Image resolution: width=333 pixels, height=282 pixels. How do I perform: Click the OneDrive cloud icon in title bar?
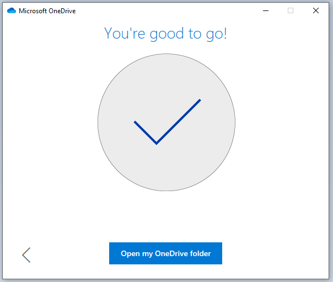[12, 10]
